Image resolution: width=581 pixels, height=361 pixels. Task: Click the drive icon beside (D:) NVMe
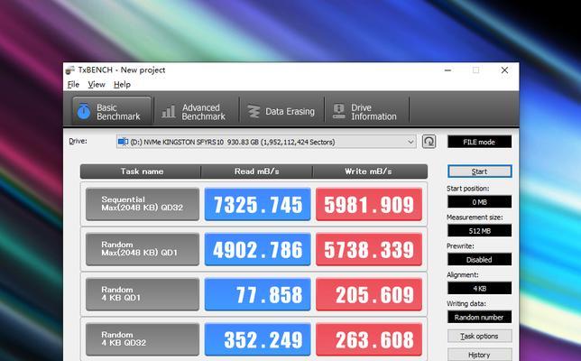[123, 142]
